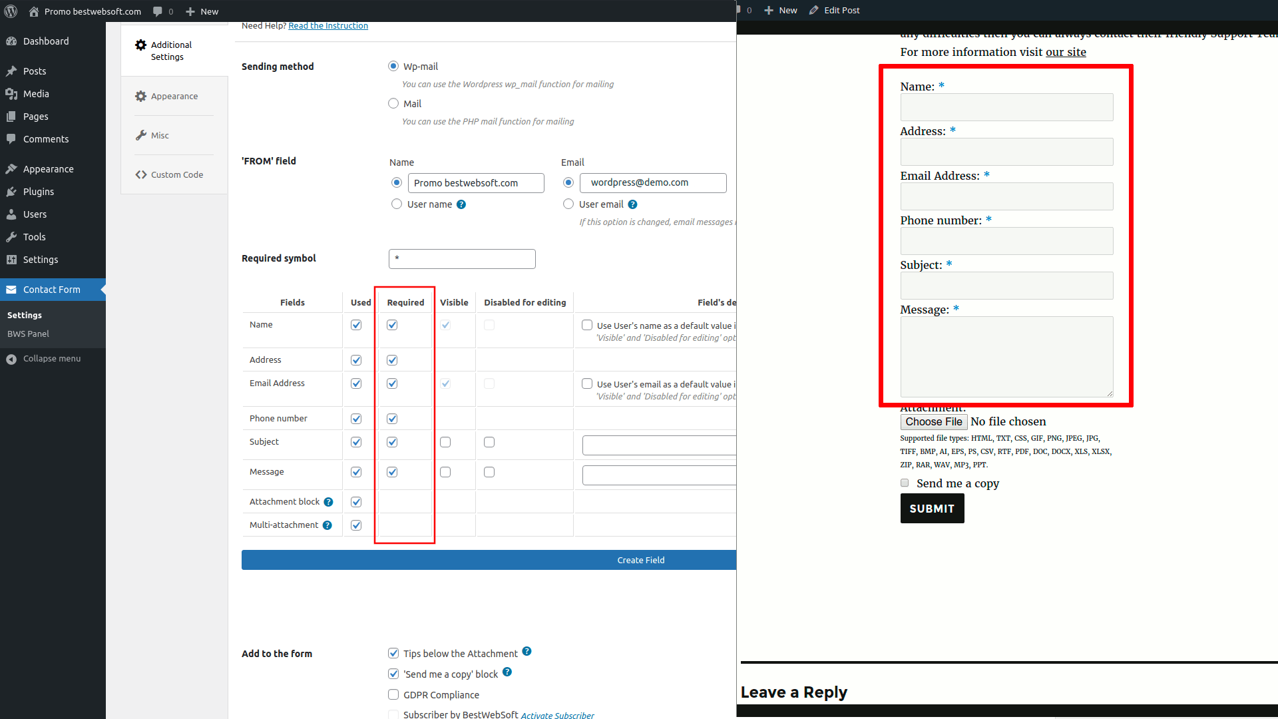The height and width of the screenshot is (719, 1278).
Task: Click the WordPress logo in the admin bar
Action: point(11,11)
